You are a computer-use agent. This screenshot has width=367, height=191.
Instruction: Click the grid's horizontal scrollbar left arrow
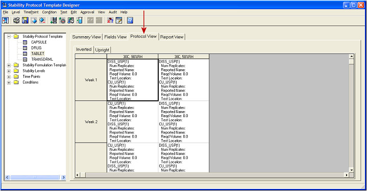point(78,175)
